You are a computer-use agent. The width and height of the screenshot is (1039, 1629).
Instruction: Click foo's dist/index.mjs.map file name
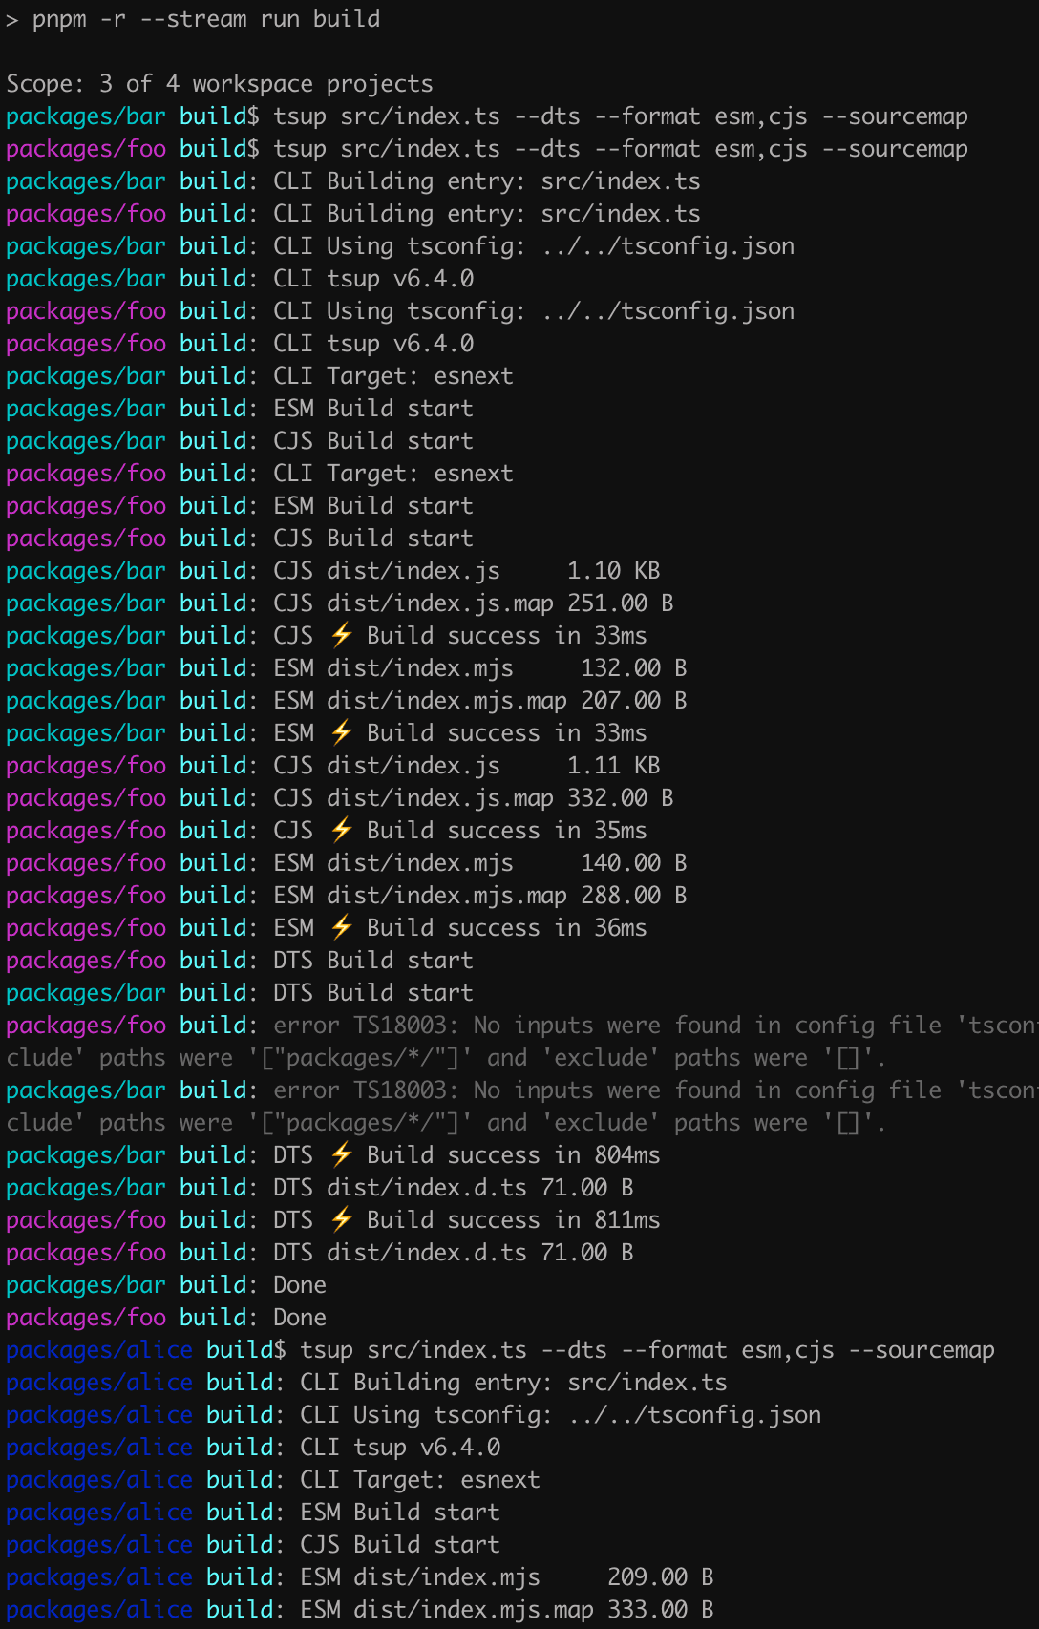tap(447, 896)
